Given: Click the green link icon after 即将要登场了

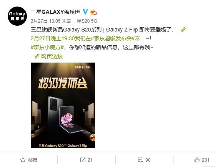Looking at the screenshot, I should 183,30.
